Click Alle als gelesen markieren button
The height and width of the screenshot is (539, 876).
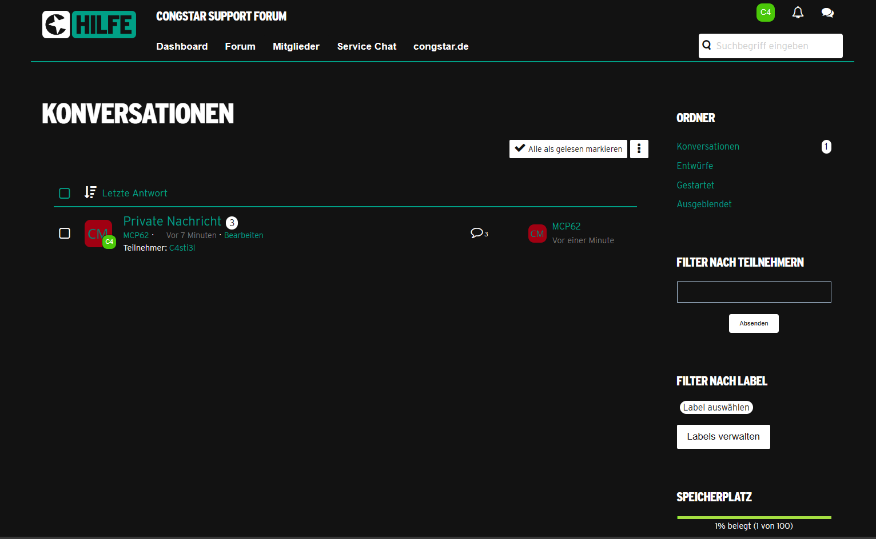point(568,149)
